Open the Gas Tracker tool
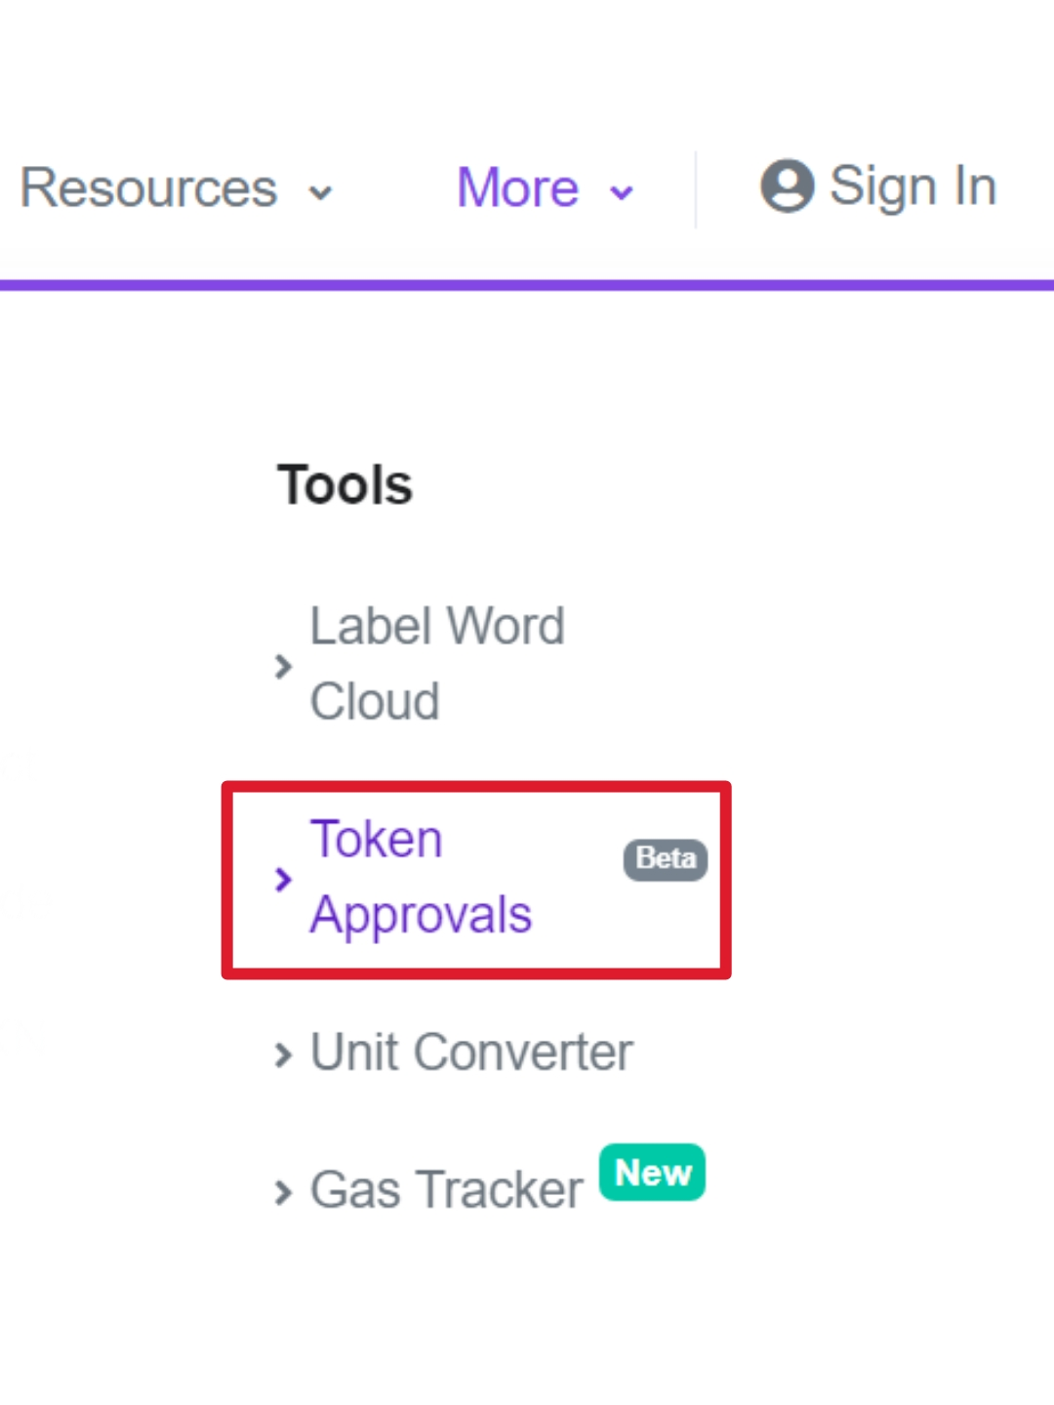Viewport: 1054px width, 1405px height. (446, 1190)
